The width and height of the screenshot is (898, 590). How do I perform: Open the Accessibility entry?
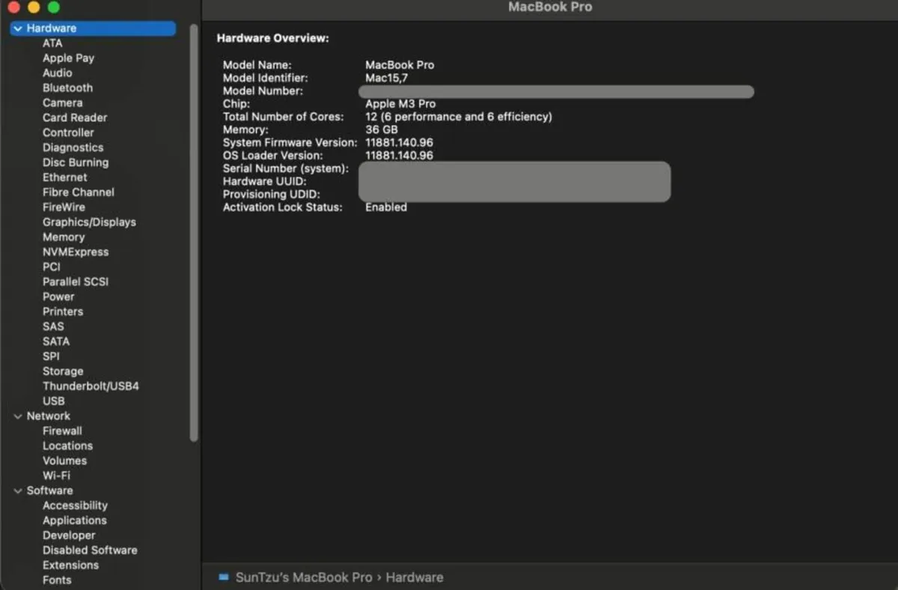[x=75, y=506]
